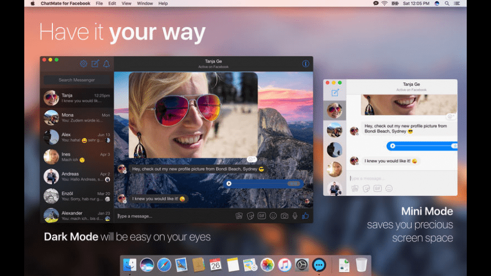Open GIF picker in Mini Mode window
The image size is (491, 276).
pyautogui.click(x=378, y=189)
